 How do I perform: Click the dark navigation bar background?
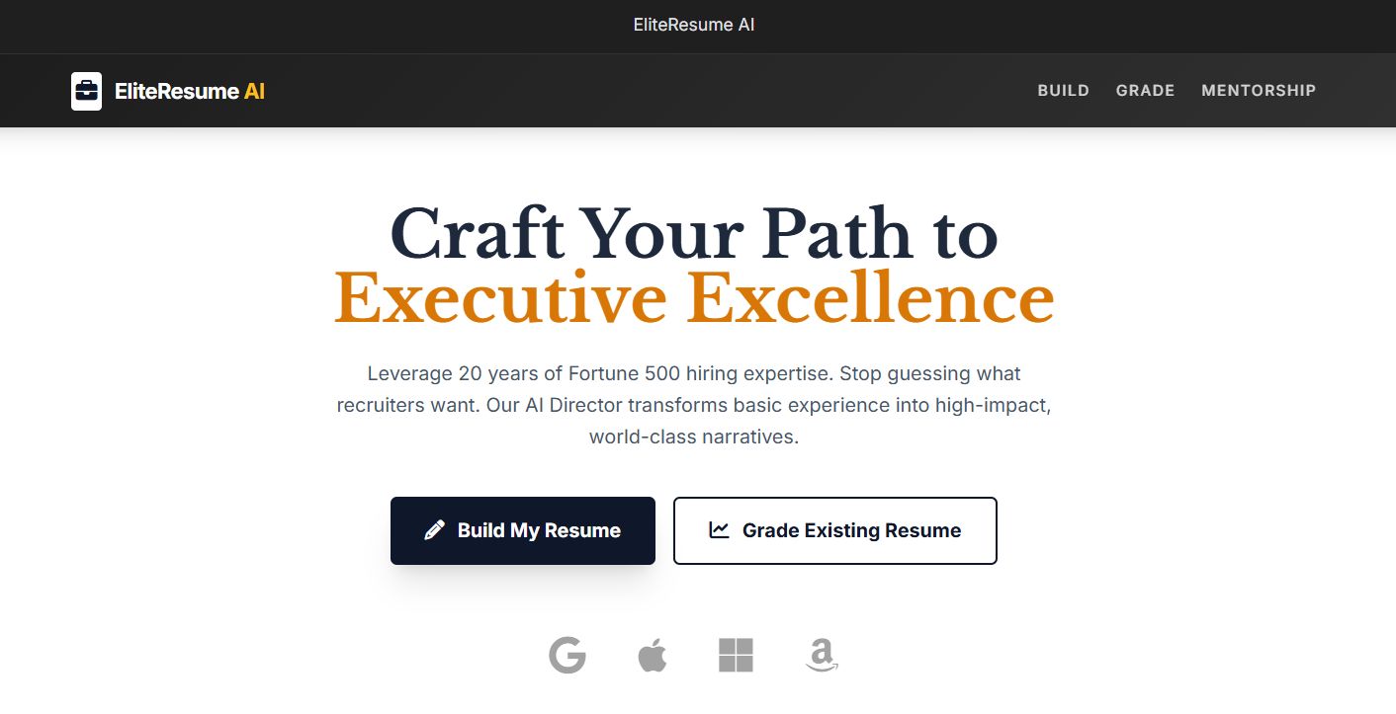(643, 90)
